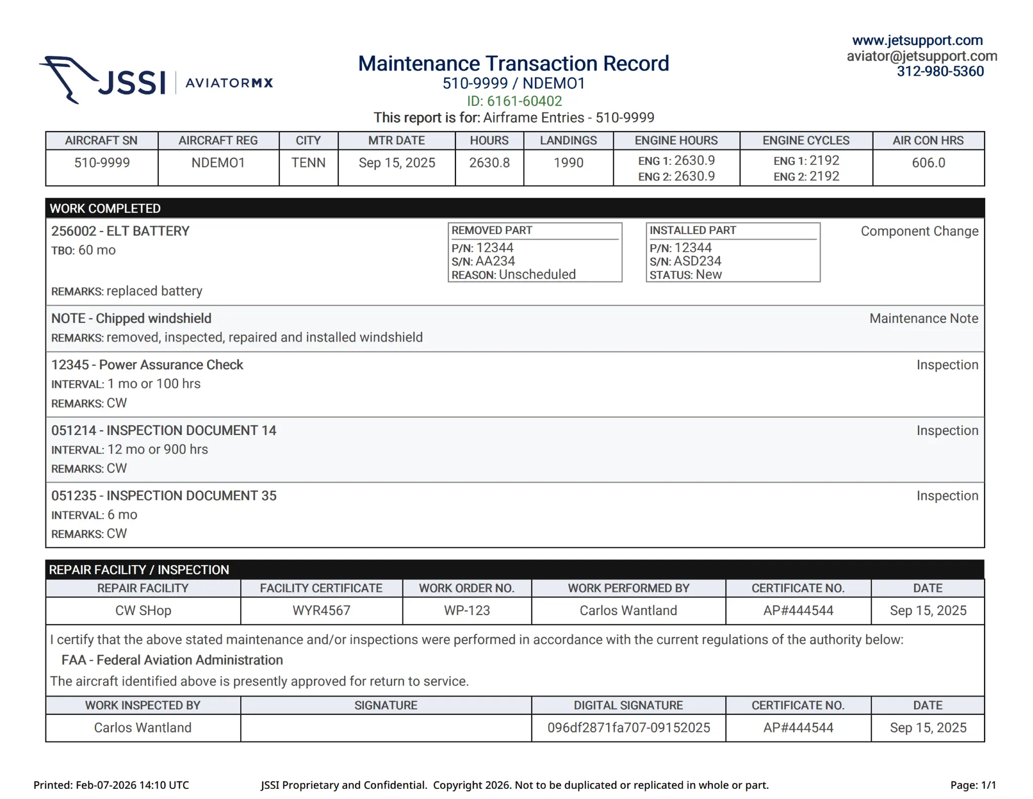Select the digital signature value 096df2871fa707-09152025

(x=628, y=727)
